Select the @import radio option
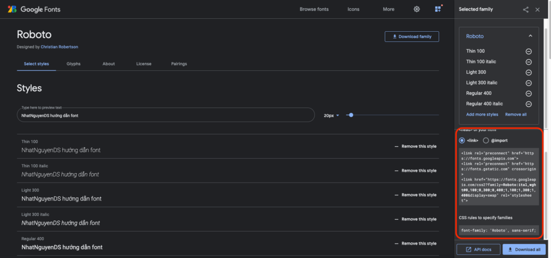Screen dimensions: 551x258 pyautogui.click(x=486, y=140)
